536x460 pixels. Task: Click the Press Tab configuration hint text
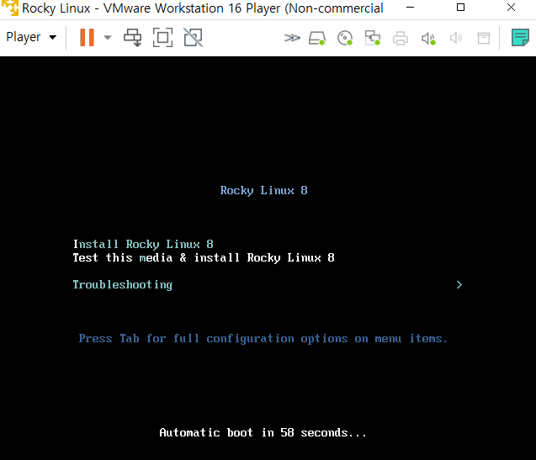tap(263, 339)
